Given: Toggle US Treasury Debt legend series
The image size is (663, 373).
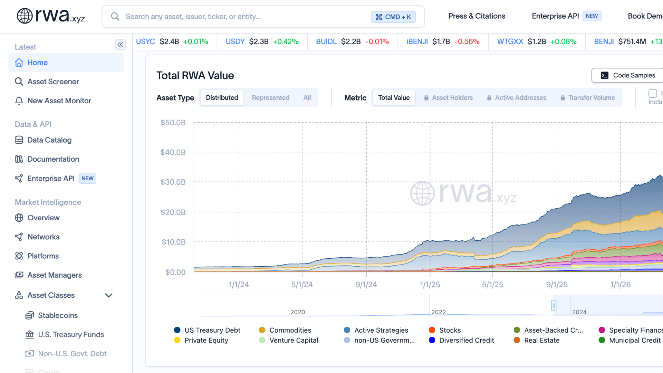Looking at the screenshot, I should click(207, 330).
